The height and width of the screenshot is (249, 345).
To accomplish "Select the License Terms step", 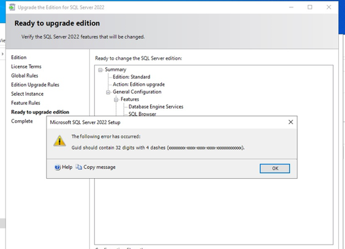I will point(26,67).
